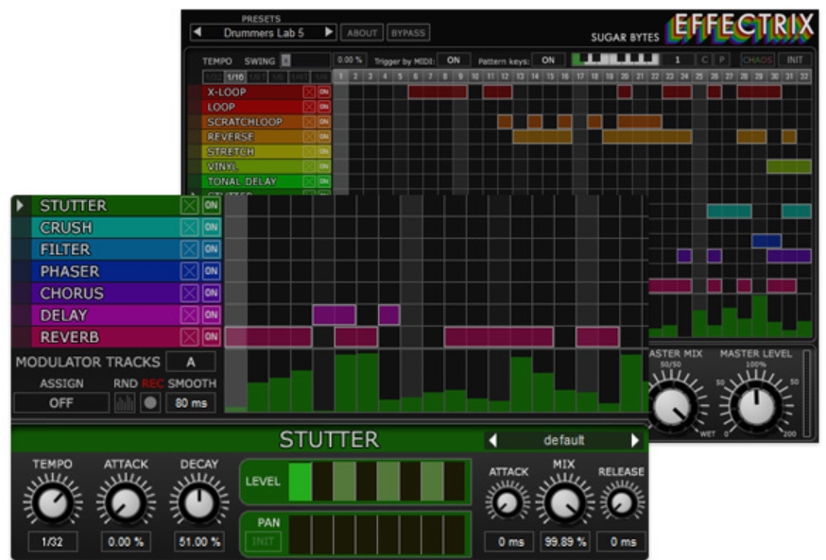Viewport: 826px width, 560px height.
Task: Click the REC record circle button
Action: point(150,403)
